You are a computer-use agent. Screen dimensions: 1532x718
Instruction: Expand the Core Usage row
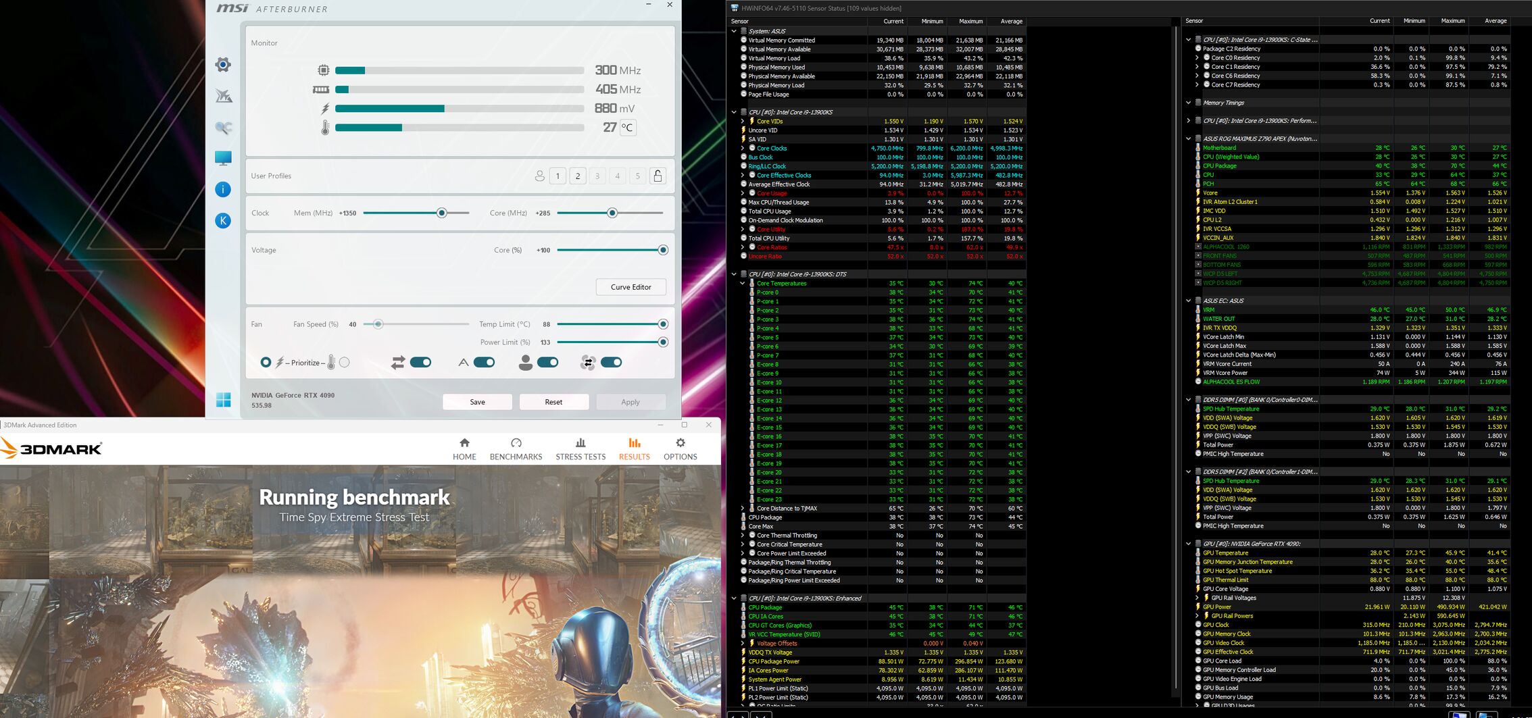(743, 193)
